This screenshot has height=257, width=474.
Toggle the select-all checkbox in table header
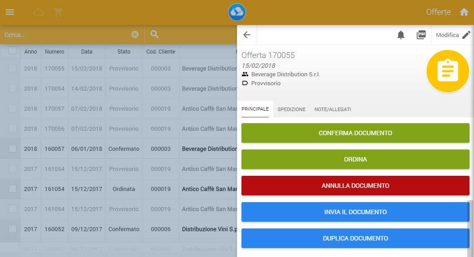pos(13,50)
